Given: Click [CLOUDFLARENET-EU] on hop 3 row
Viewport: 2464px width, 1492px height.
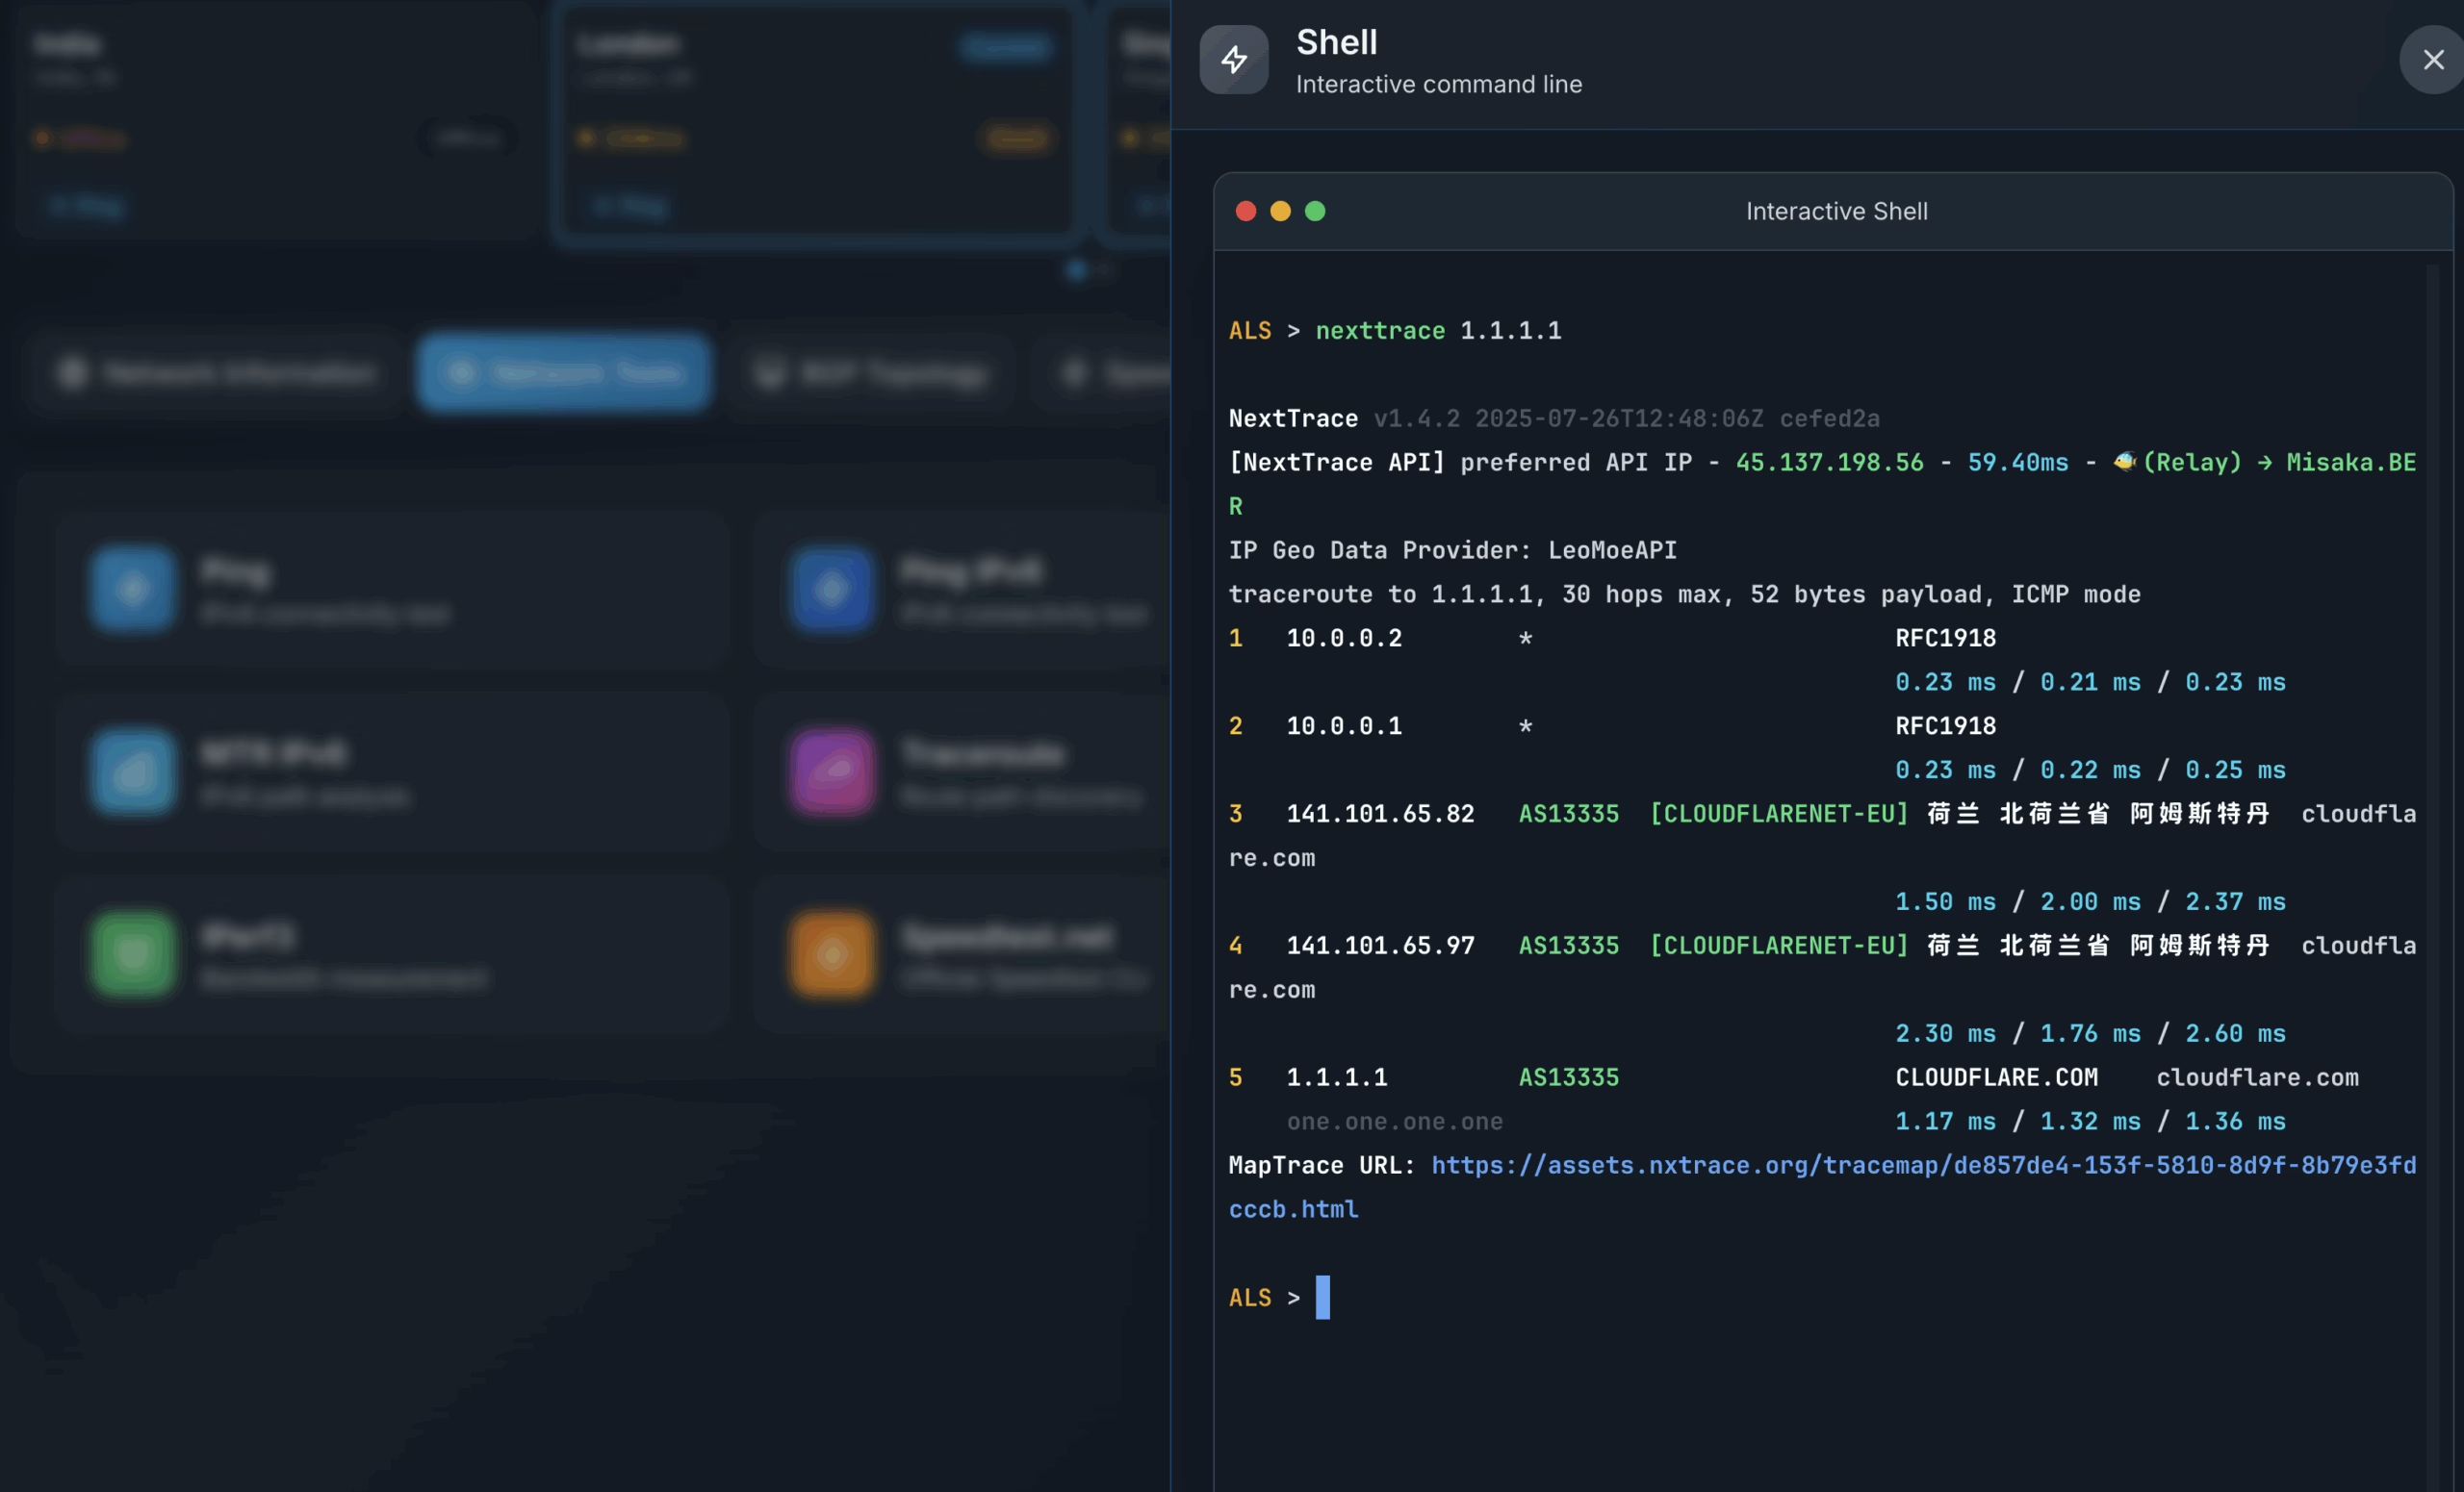Looking at the screenshot, I should click(x=1779, y=815).
